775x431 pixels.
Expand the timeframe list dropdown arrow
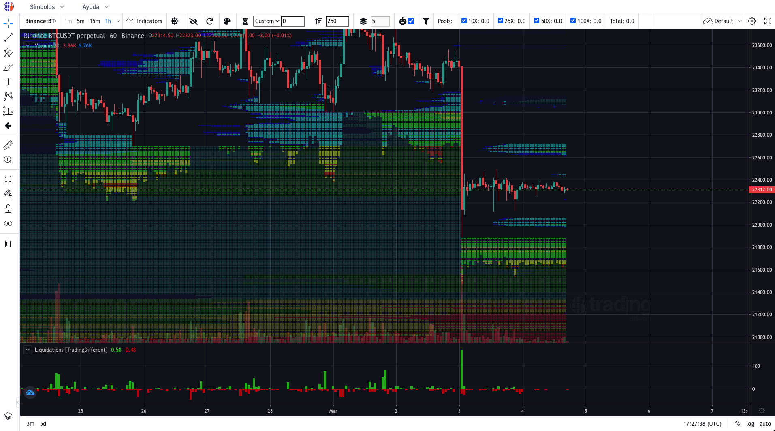click(x=118, y=21)
